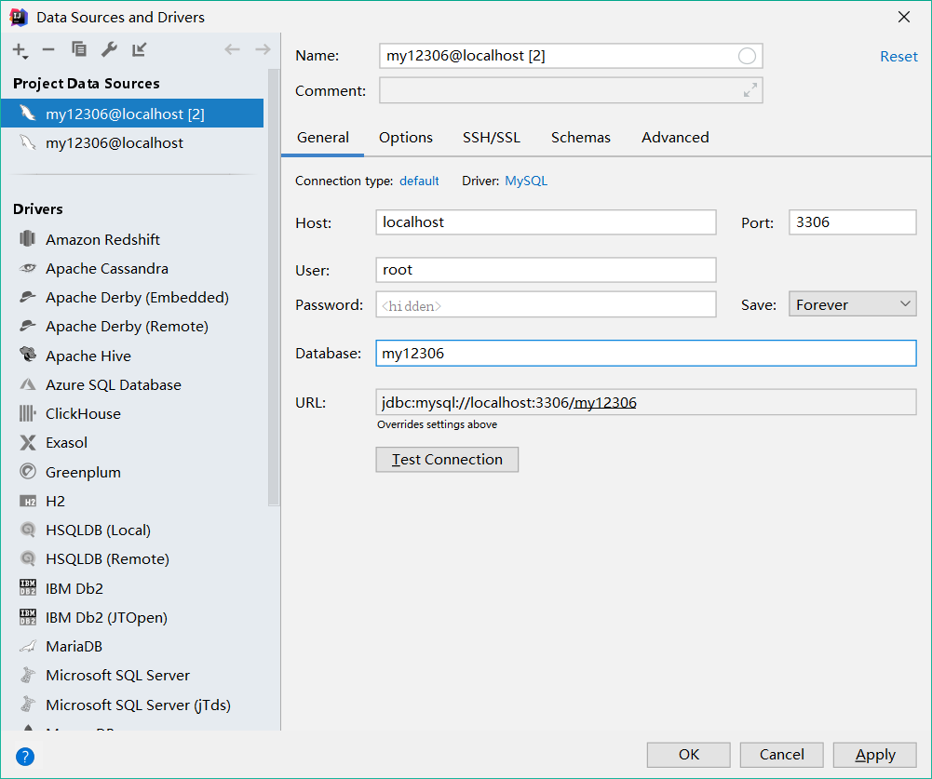
Task: Open help question mark icon
Action: coord(25,757)
